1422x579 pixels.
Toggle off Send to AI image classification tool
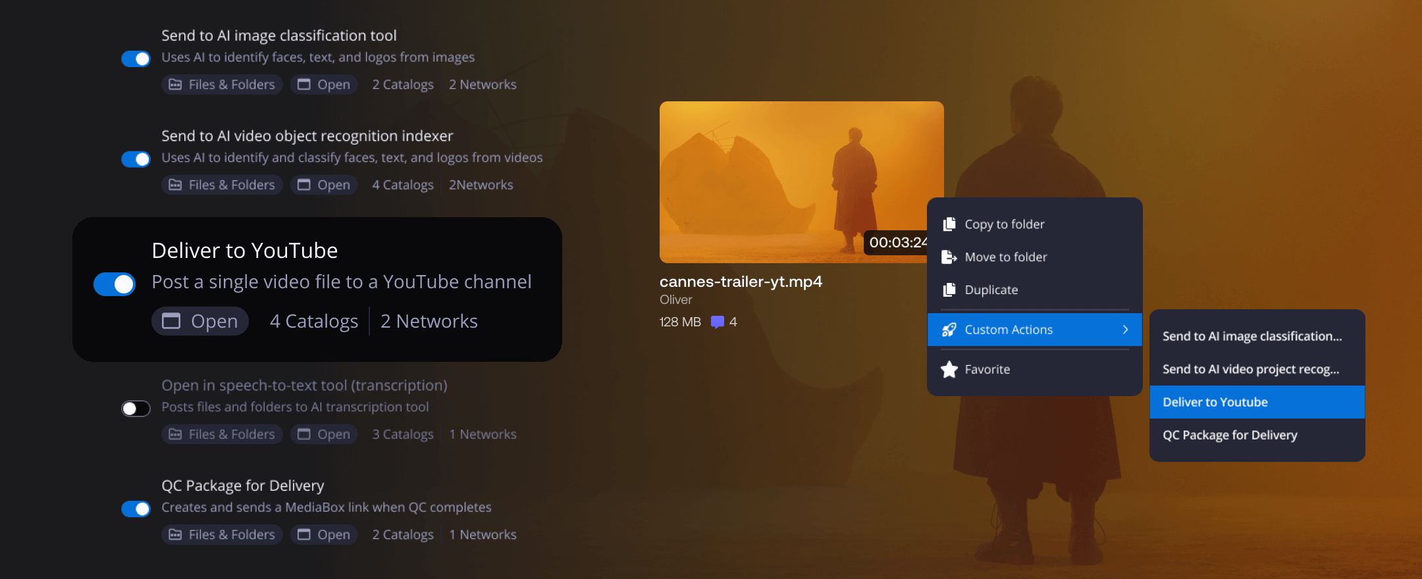click(x=136, y=59)
